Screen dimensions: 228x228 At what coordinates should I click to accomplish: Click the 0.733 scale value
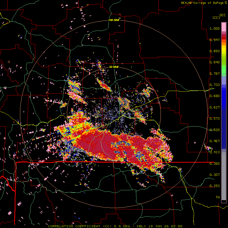(x=215, y=85)
